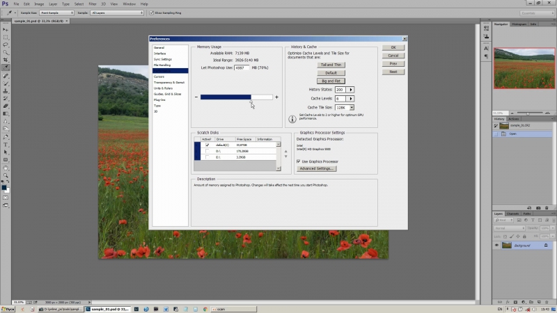
Task: Open layer blend mode Normal dropdown
Action: [x=509, y=228]
